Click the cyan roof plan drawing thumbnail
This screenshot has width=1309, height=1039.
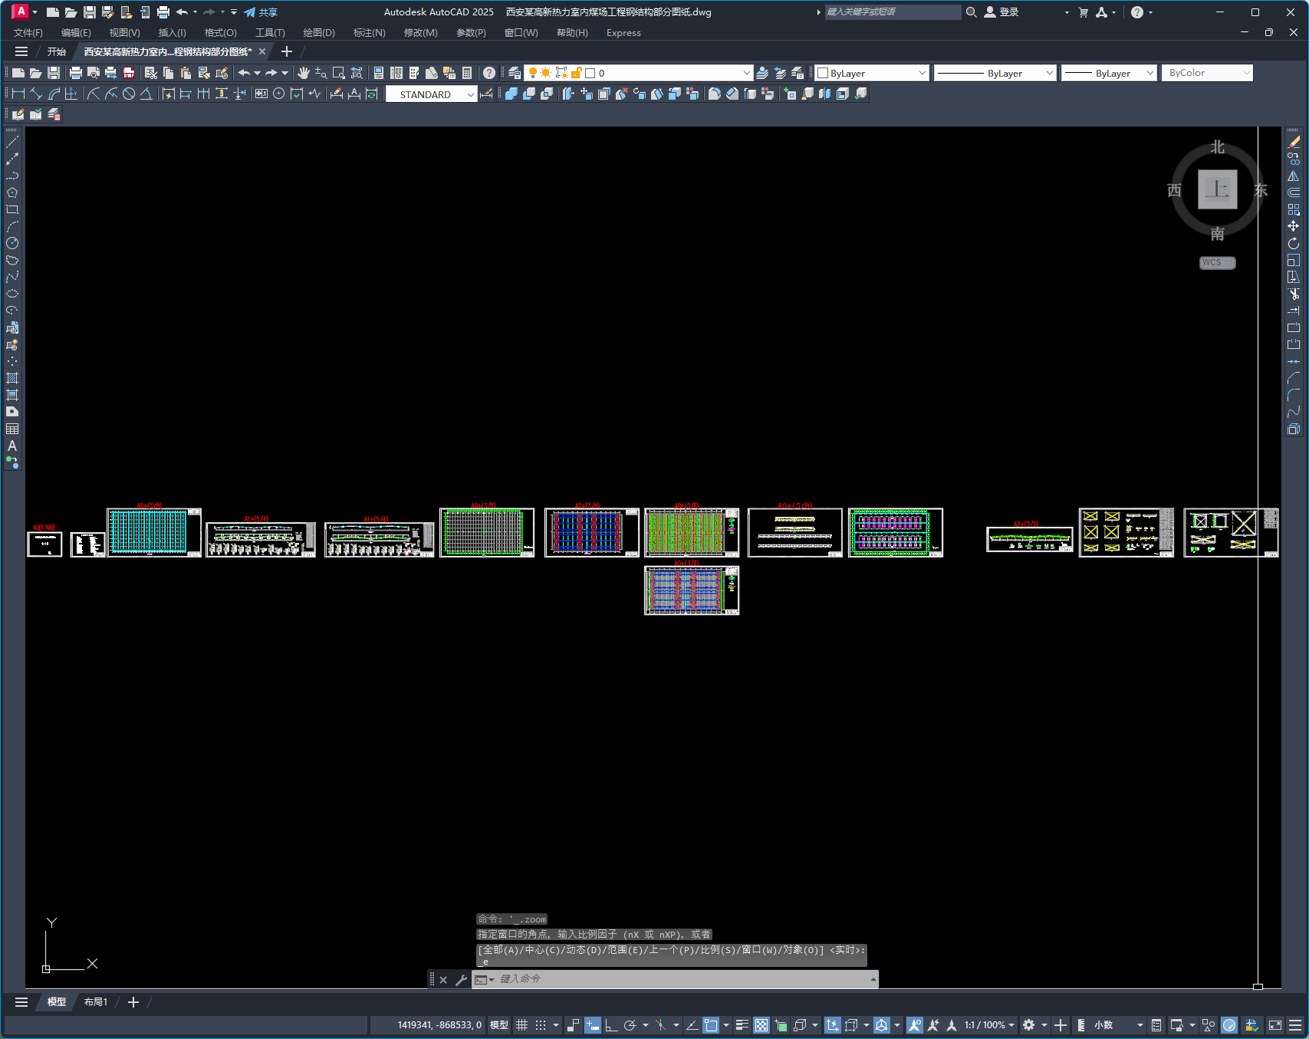[154, 532]
